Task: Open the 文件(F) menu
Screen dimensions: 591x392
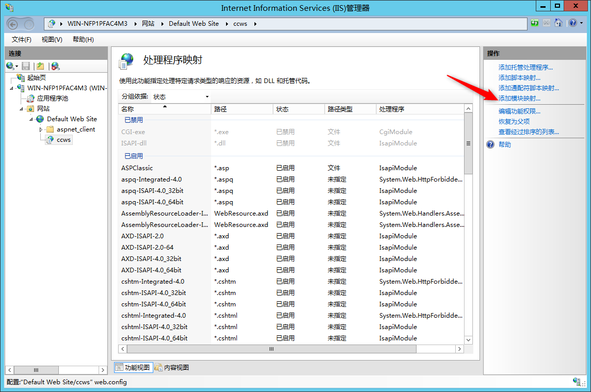Action: [22, 40]
